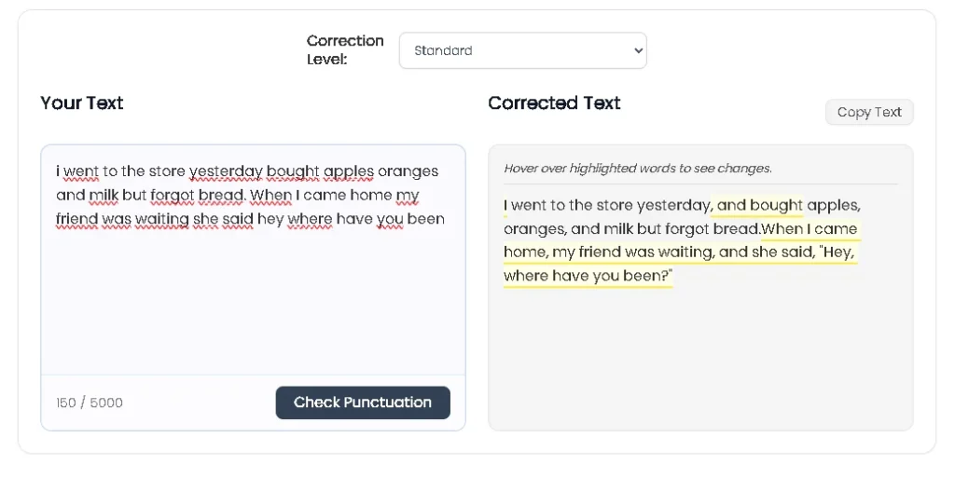Click highlighted "where have you been?" phrase
The height and width of the screenshot is (478, 955).
(x=588, y=277)
